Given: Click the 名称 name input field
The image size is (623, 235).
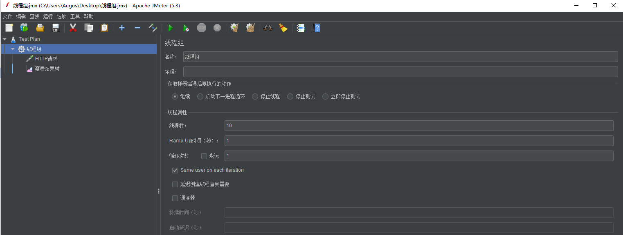Looking at the screenshot, I should (x=400, y=57).
